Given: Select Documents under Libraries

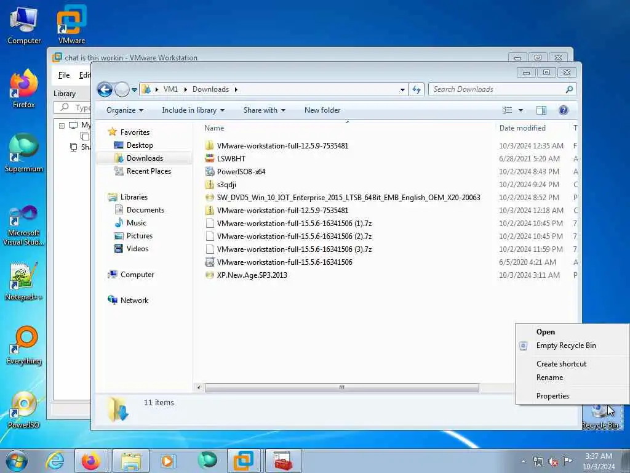Looking at the screenshot, I should pyautogui.click(x=145, y=210).
